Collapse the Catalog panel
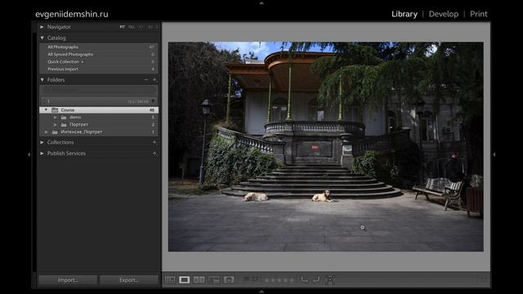Screen dimensions: 523x294 point(42,38)
